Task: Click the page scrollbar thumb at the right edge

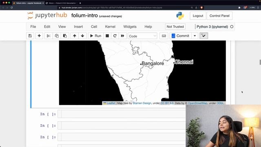Action: 260,62
